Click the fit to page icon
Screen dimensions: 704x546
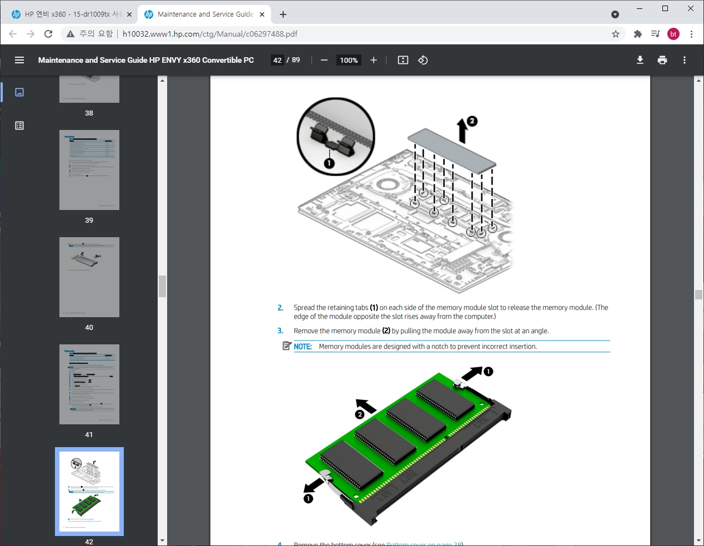pos(403,60)
